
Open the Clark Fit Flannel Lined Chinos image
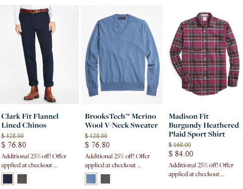[39, 54]
